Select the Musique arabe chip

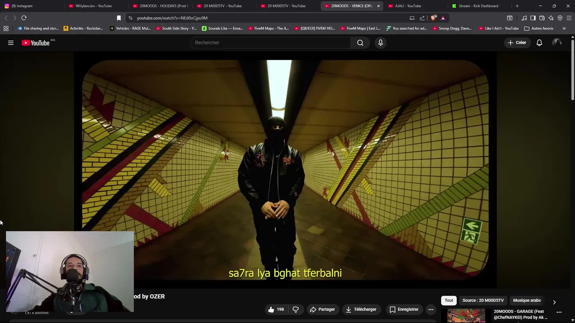pos(527,300)
